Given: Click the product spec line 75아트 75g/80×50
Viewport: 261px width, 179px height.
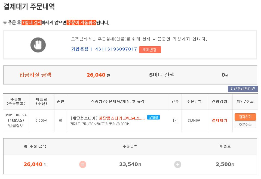Looking at the screenshot, I should pyautogui.click(x=100, y=124).
